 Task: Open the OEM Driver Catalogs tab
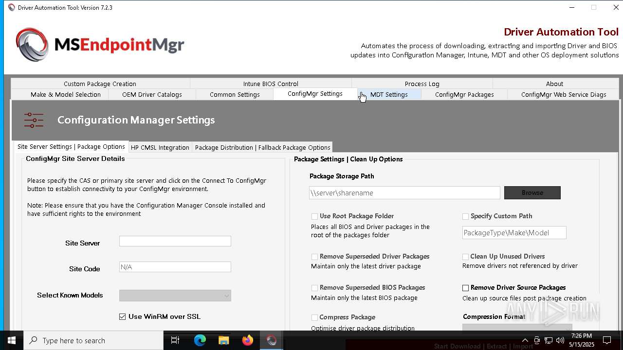[x=152, y=94]
